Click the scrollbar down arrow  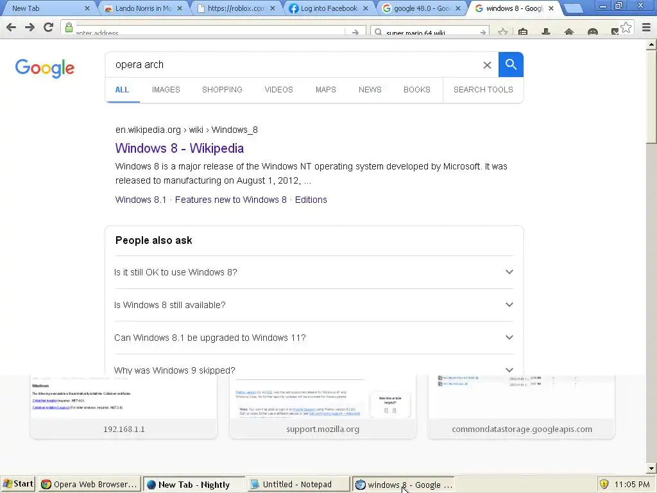tap(651, 468)
